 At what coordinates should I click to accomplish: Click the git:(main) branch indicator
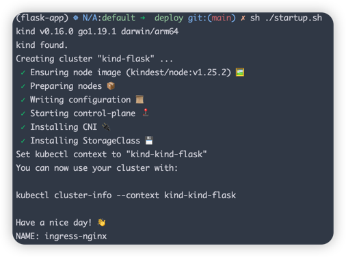pos(212,18)
